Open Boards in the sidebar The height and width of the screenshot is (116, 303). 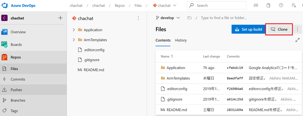[16, 45]
